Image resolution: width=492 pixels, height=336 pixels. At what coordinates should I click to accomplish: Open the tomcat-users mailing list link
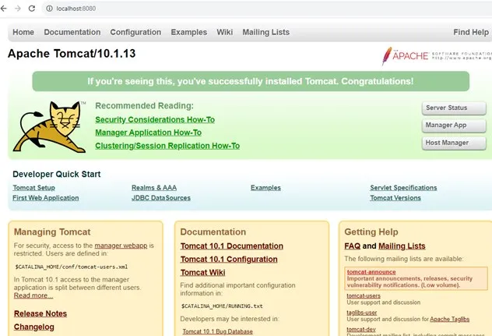click(364, 295)
